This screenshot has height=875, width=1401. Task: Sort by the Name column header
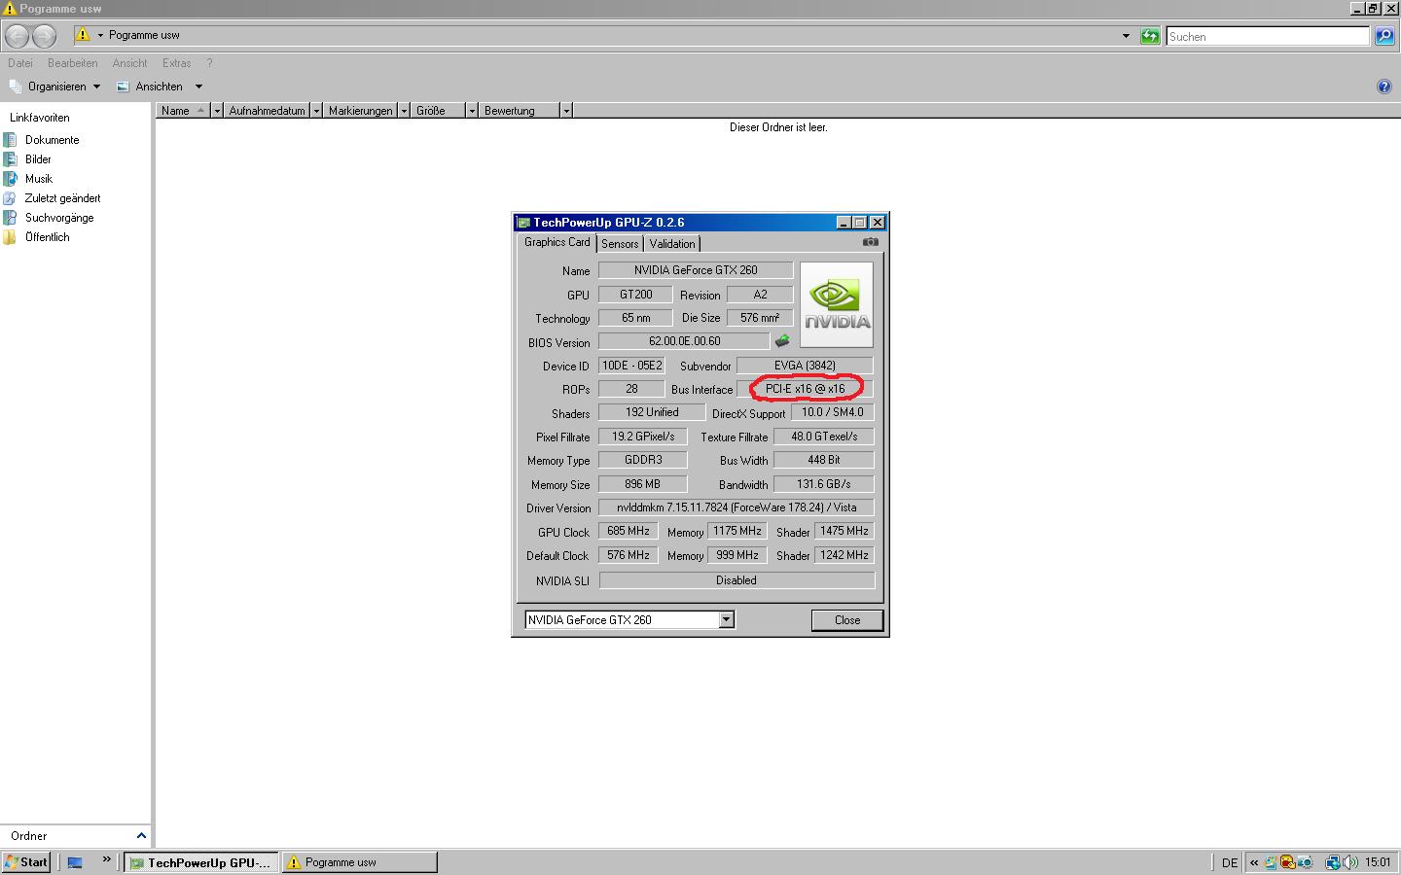[184, 111]
